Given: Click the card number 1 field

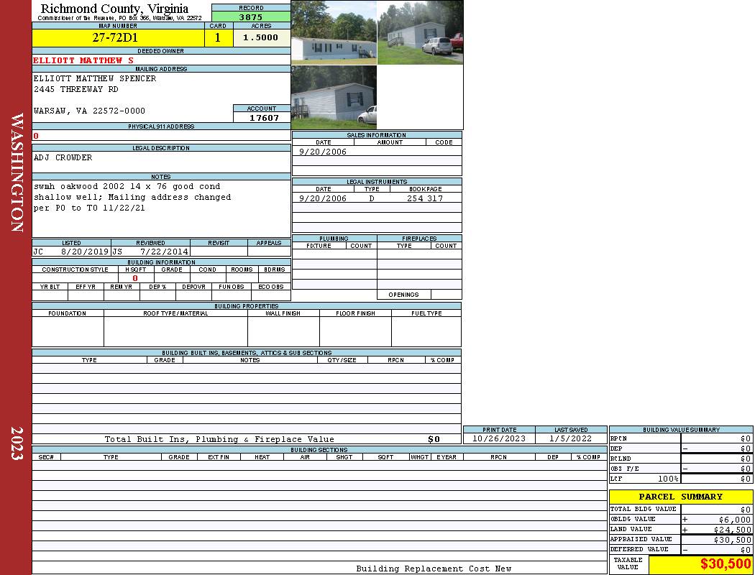Looking at the screenshot, I should click(218, 37).
